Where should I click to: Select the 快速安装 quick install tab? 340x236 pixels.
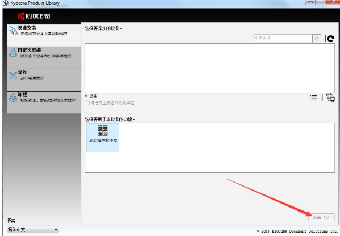point(44,35)
